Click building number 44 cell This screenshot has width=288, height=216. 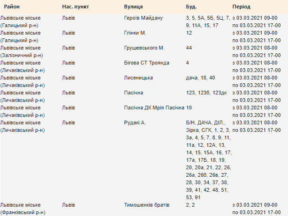point(189,48)
